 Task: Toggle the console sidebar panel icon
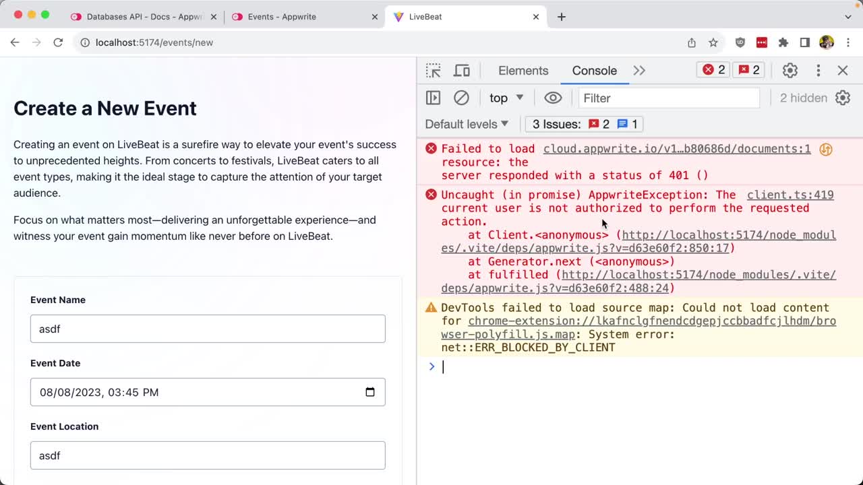coord(433,98)
